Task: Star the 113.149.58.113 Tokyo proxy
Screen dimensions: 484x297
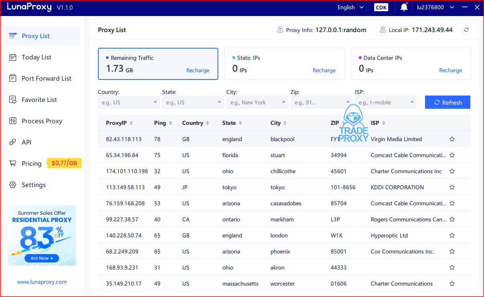Action: (452, 187)
